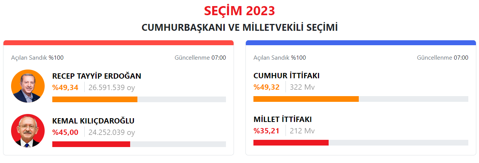The height and width of the screenshot is (163, 479).
Task: Click Erdoğan's %49,34 vote percentage
Action: 65,88
